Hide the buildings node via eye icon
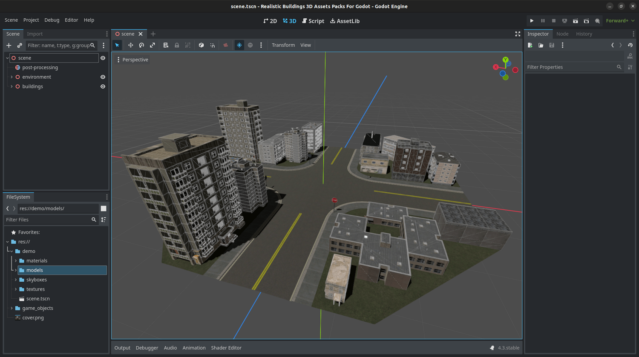Image resolution: width=639 pixels, height=357 pixels. pyautogui.click(x=103, y=86)
